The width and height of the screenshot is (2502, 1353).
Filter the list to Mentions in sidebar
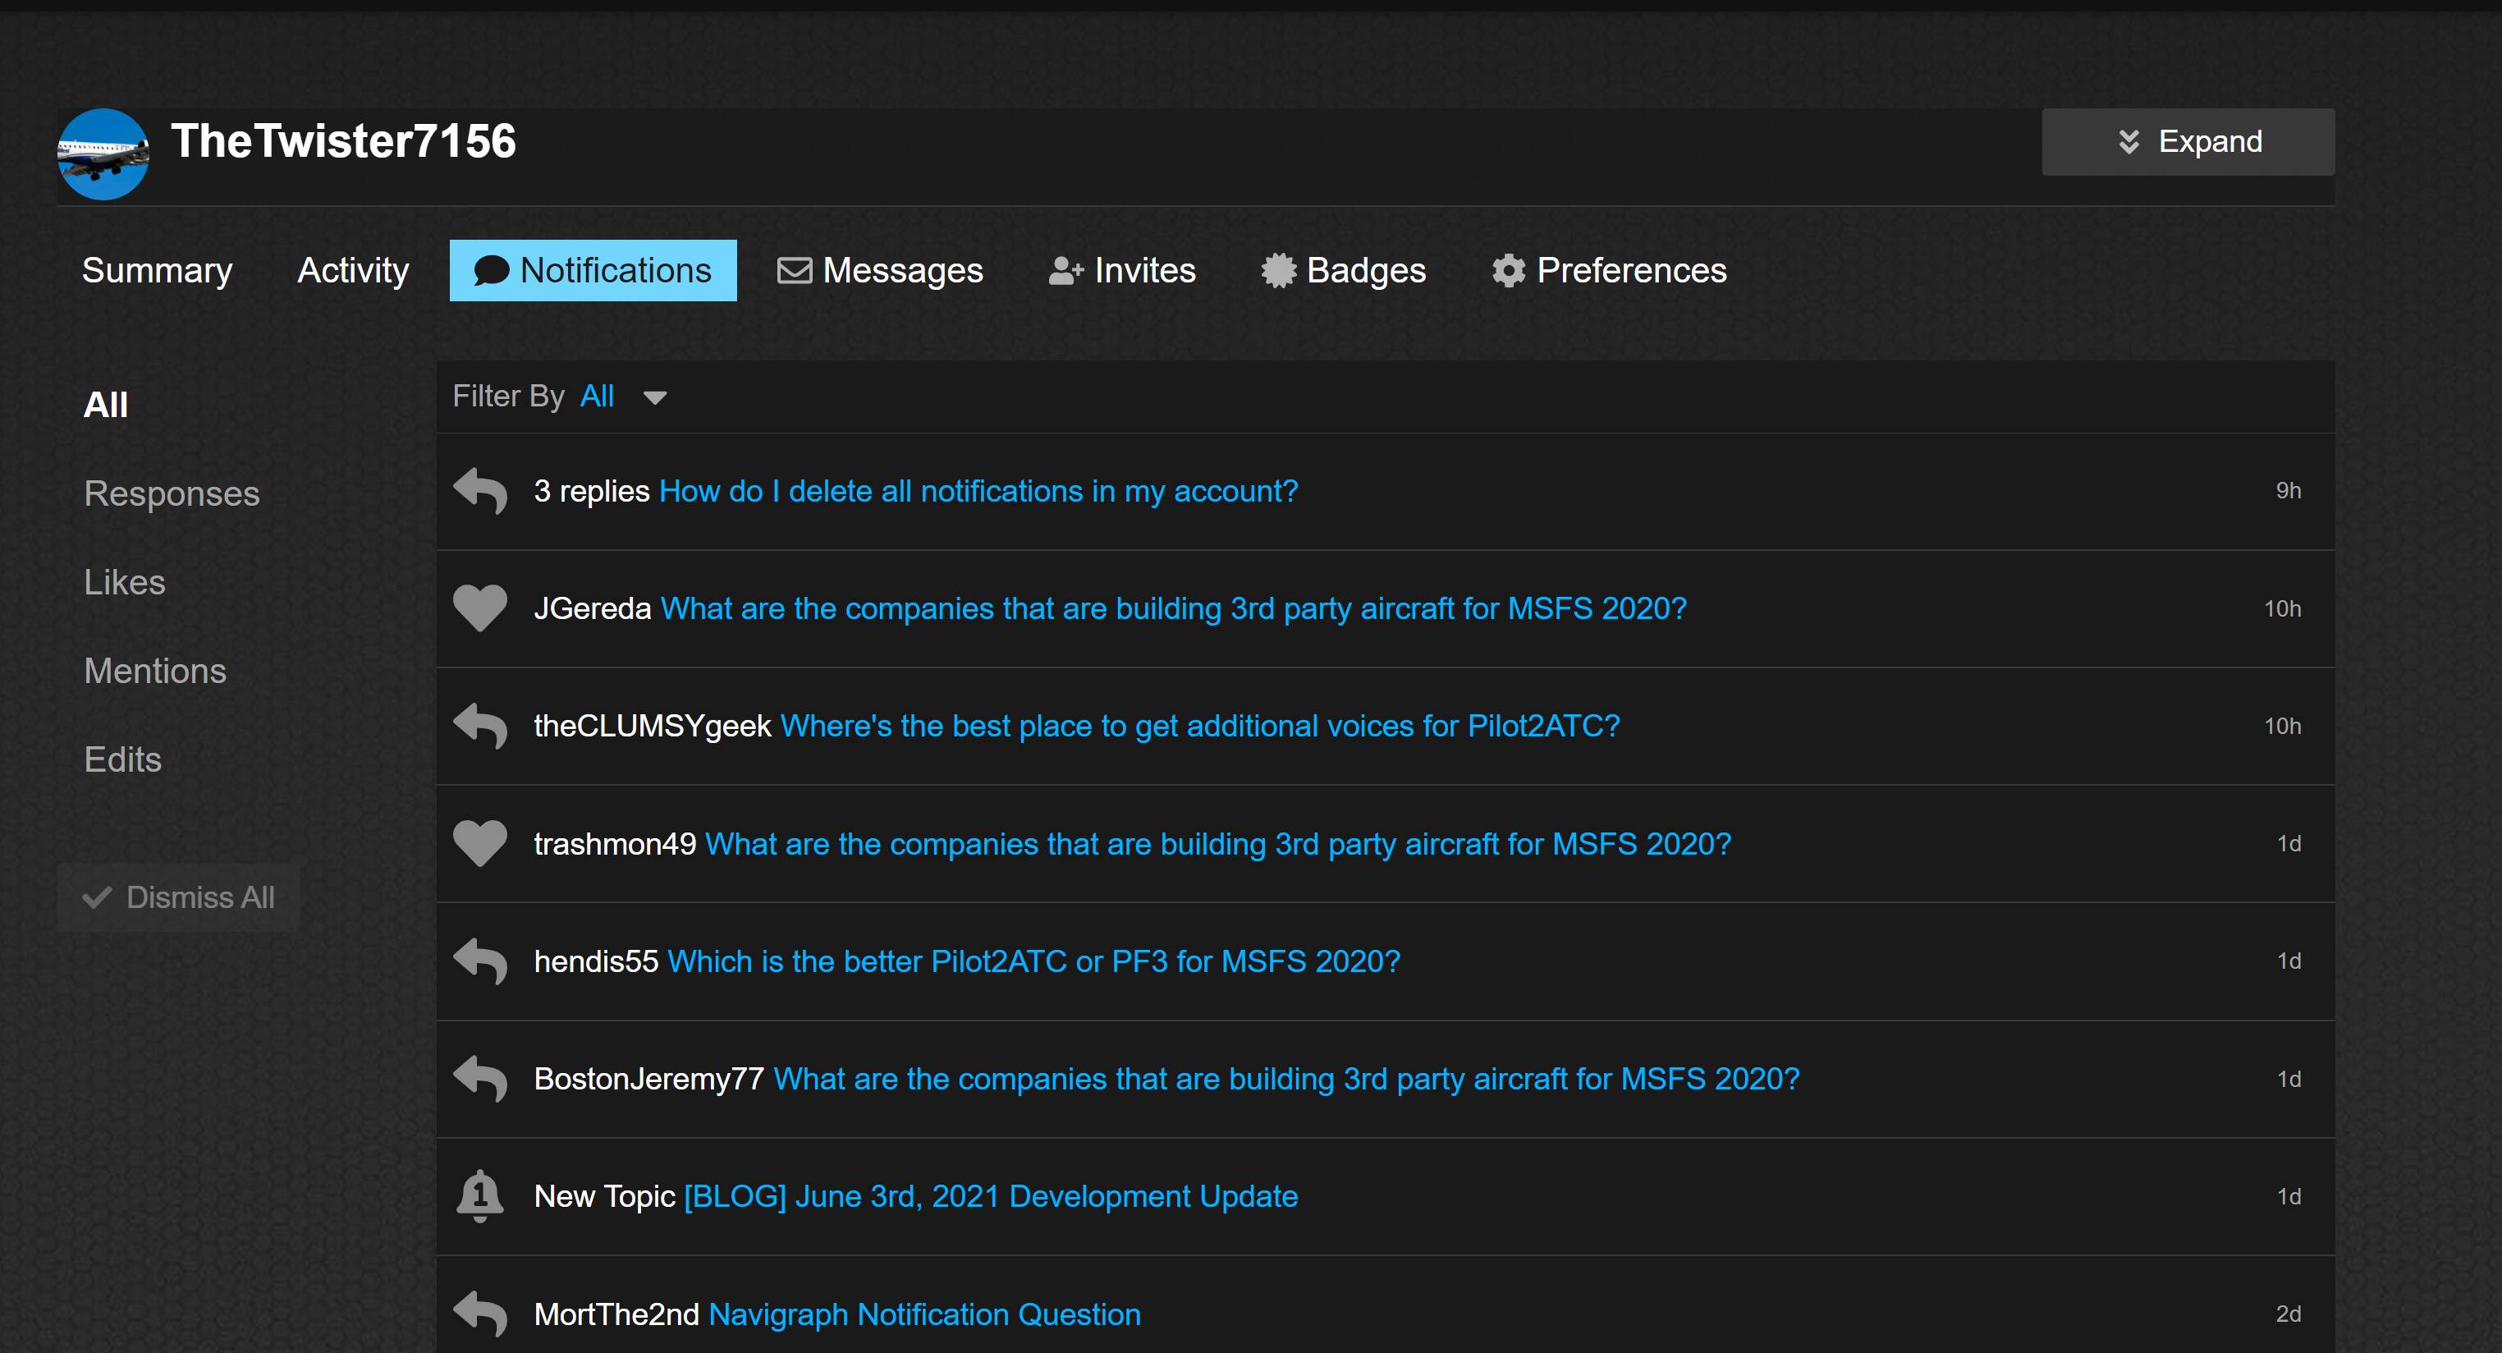click(x=154, y=670)
